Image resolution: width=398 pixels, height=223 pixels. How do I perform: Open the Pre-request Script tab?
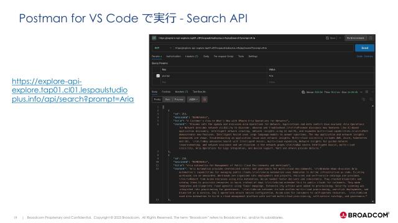coord(223,56)
